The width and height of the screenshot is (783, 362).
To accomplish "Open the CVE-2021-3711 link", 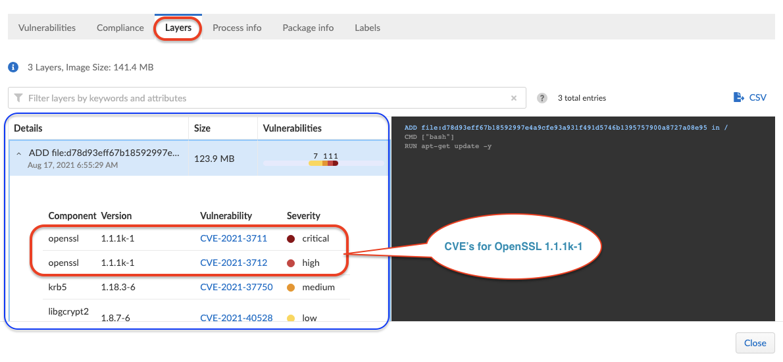I will click(x=234, y=238).
